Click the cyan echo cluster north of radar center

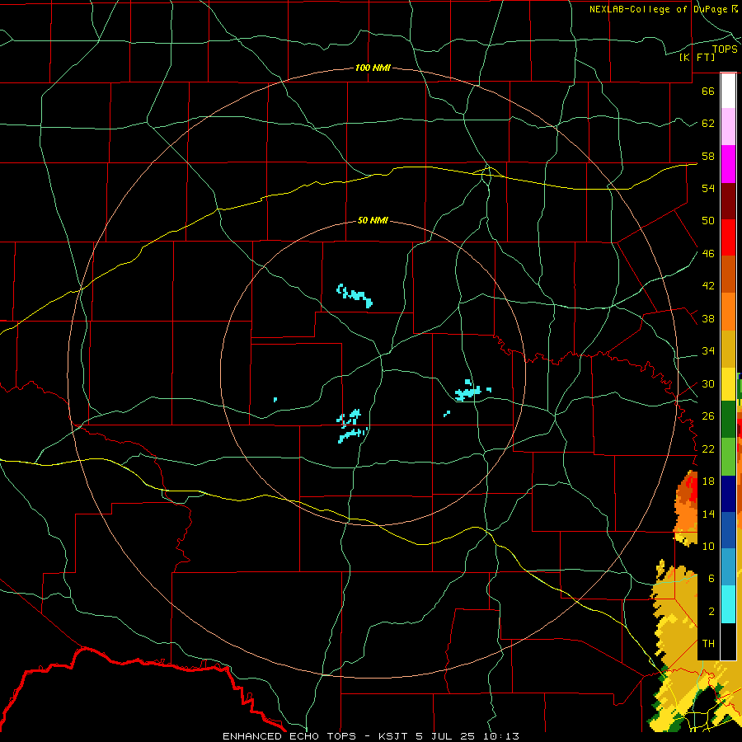(355, 295)
